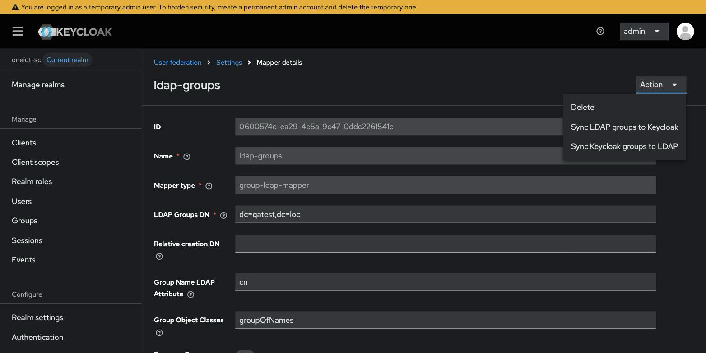Open the hamburger navigation menu
The height and width of the screenshot is (353, 706).
[x=18, y=31]
